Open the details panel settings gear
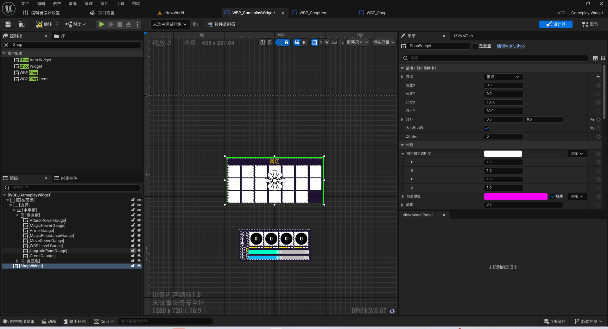The width and height of the screenshot is (608, 329). pyautogui.click(x=603, y=58)
